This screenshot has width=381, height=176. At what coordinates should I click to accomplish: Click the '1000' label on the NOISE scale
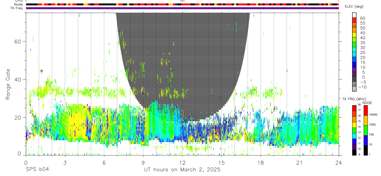point(372,124)
